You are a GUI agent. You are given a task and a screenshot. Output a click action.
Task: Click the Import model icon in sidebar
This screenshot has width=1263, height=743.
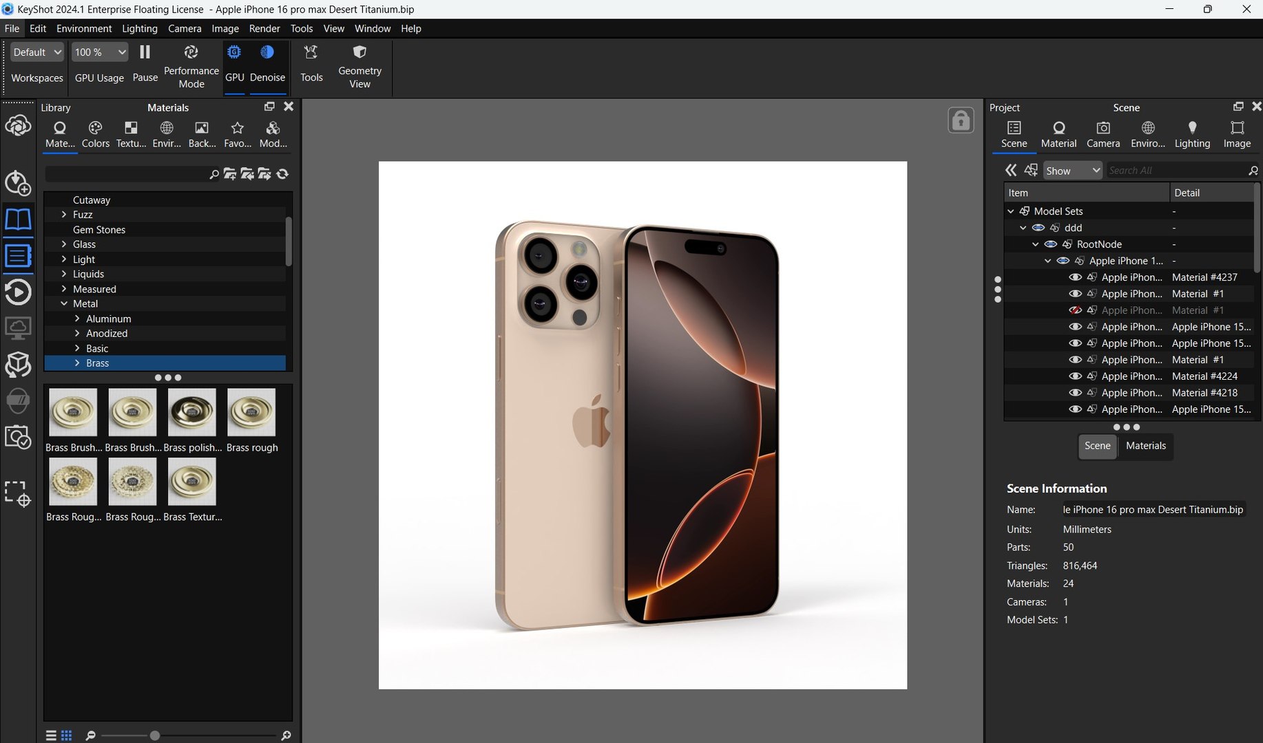18,182
